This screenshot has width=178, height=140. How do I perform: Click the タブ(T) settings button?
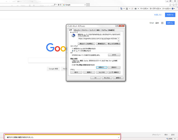pos(114,55)
